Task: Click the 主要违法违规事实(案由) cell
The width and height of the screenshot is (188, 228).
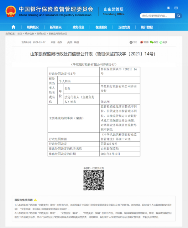Action: [74, 118]
